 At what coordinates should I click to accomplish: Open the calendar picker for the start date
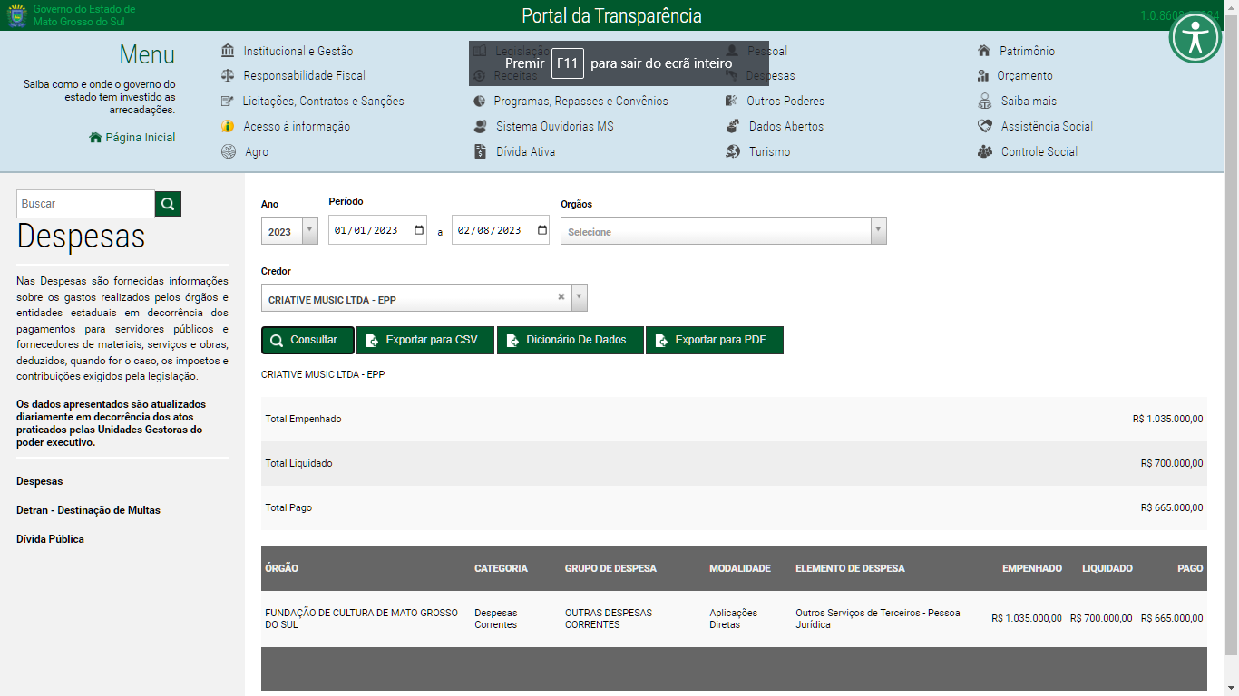tap(419, 230)
